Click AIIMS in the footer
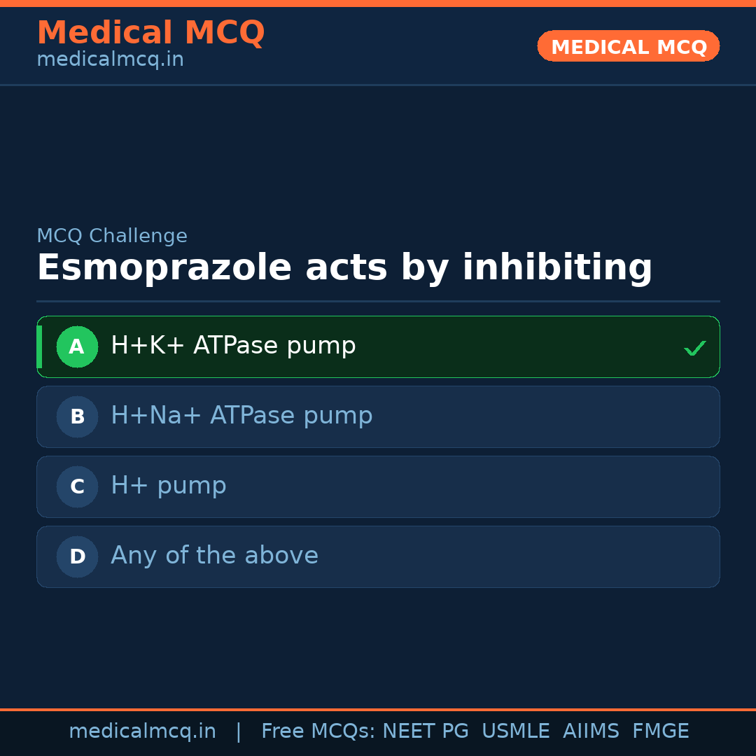 (591, 731)
